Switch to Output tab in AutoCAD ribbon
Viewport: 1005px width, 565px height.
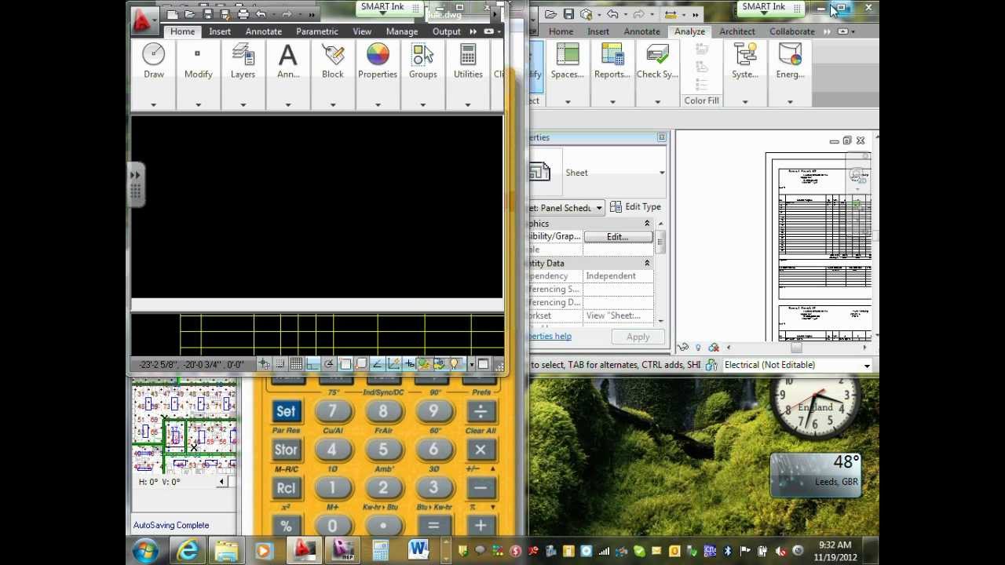click(x=447, y=31)
